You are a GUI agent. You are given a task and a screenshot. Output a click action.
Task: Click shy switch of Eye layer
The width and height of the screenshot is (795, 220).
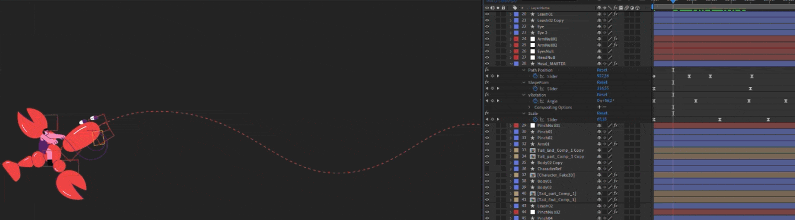point(599,26)
